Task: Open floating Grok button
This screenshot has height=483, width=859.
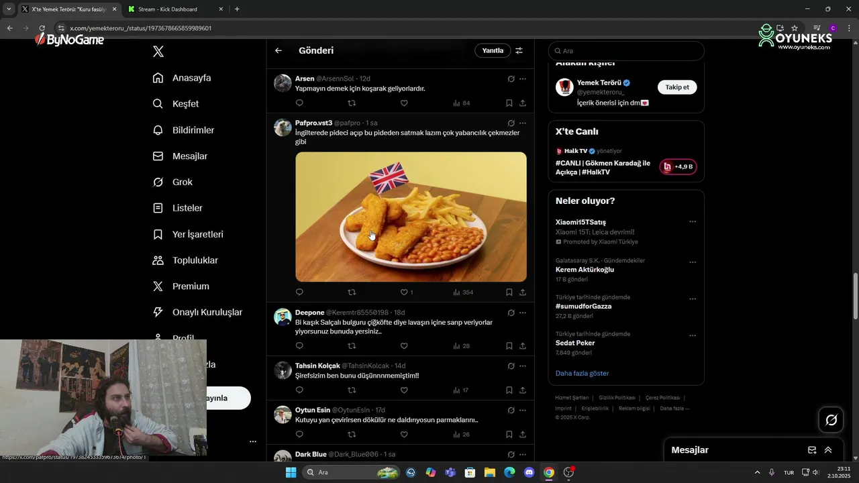Action: [x=831, y=420]
